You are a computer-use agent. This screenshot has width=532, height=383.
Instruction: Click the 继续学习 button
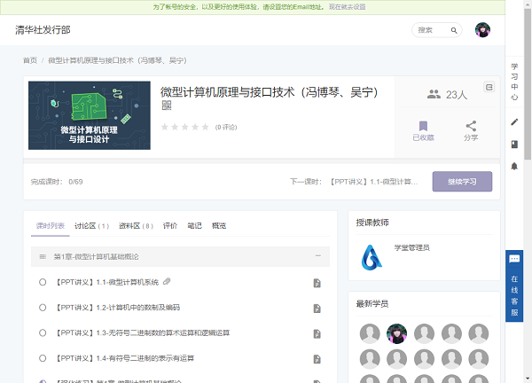coord(462,182)
